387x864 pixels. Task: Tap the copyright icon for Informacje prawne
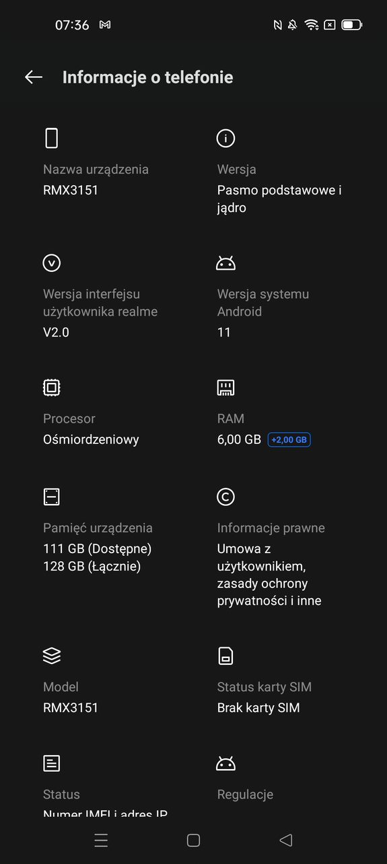tap(225, 497)
